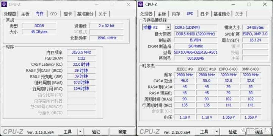Viewport: 273px width, 136px height.
Task: Open 显卡 tab in right CPU-Z window
Action: tap(204, 14)
